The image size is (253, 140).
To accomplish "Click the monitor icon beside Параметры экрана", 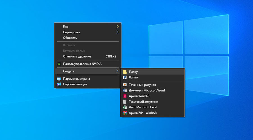I will click(59, 79).
